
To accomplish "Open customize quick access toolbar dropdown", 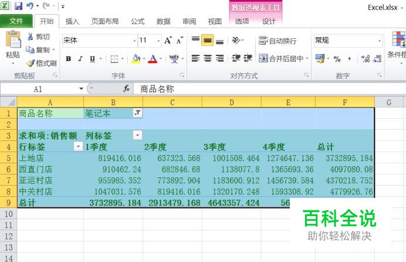I will point(63,6).
